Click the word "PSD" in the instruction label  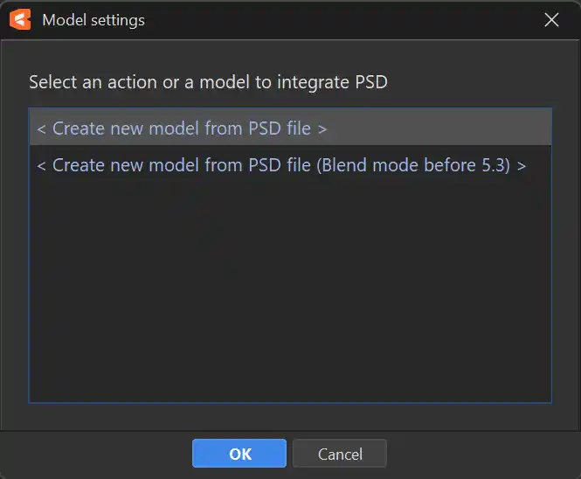pyautogui.click(x=370, y=83)
